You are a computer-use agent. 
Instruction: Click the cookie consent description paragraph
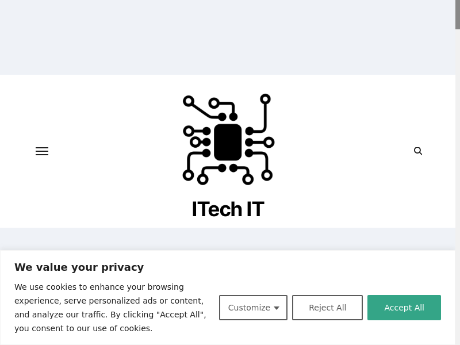click(x=110, y=308)
